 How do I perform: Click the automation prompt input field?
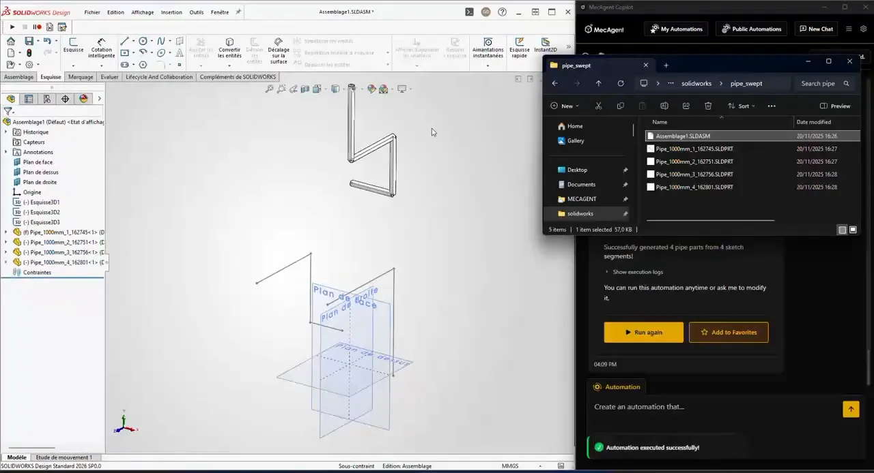point(714,407)
